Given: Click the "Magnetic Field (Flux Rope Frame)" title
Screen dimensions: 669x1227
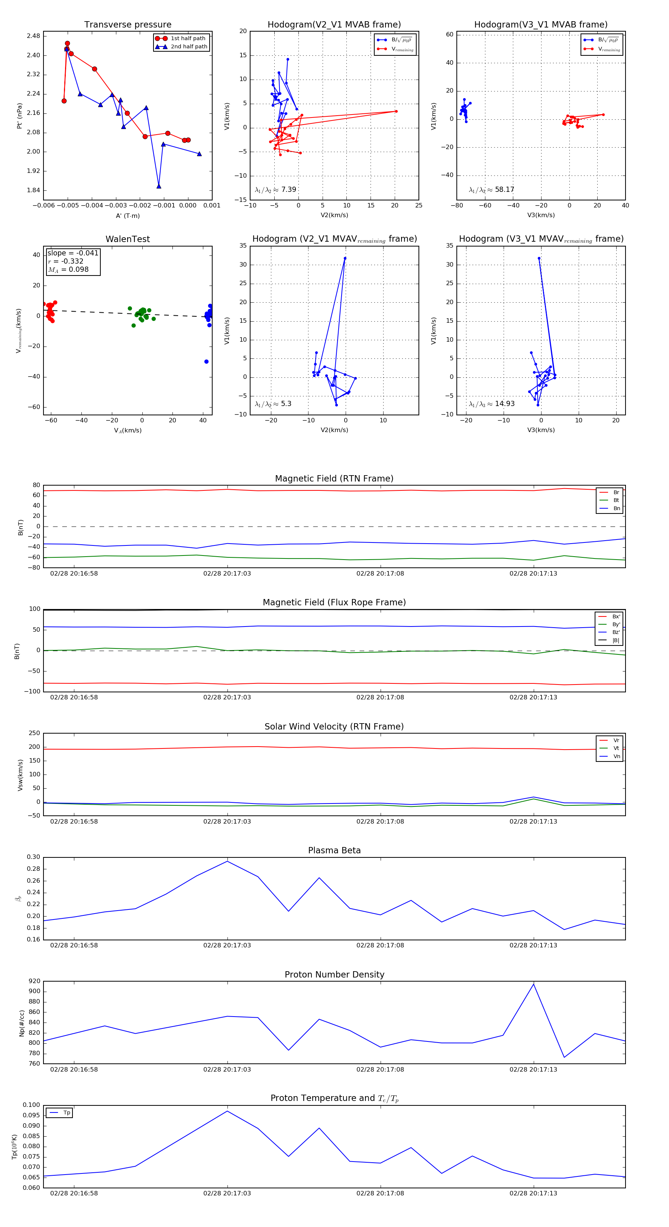Looking at the screenshot, I should coord(334,603).
